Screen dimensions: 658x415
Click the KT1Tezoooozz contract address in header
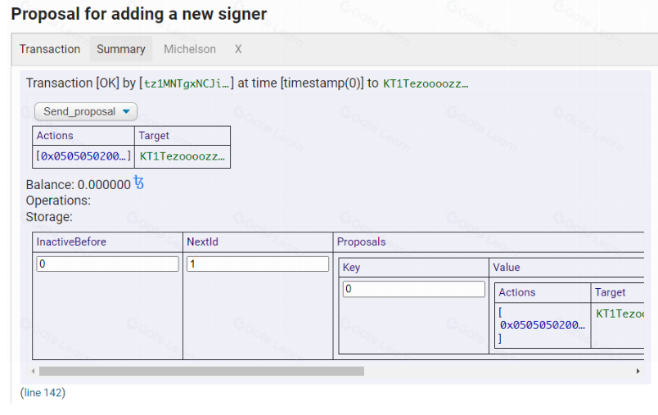click(426, 83)
